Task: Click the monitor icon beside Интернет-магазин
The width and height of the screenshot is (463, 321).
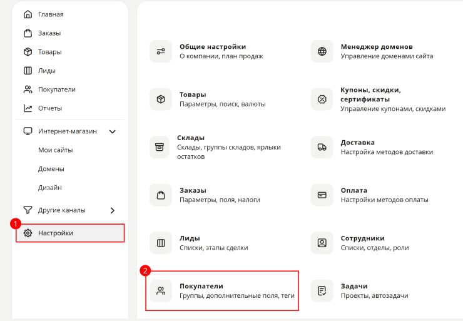Action: point(28,131)
